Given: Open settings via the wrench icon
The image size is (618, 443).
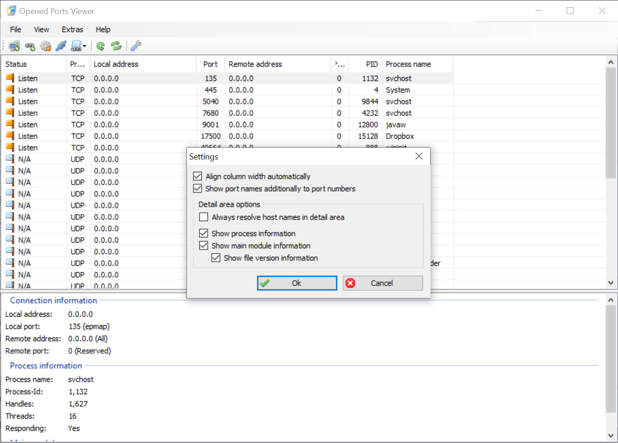Looking at the screenshot, I should pos(136,46).
